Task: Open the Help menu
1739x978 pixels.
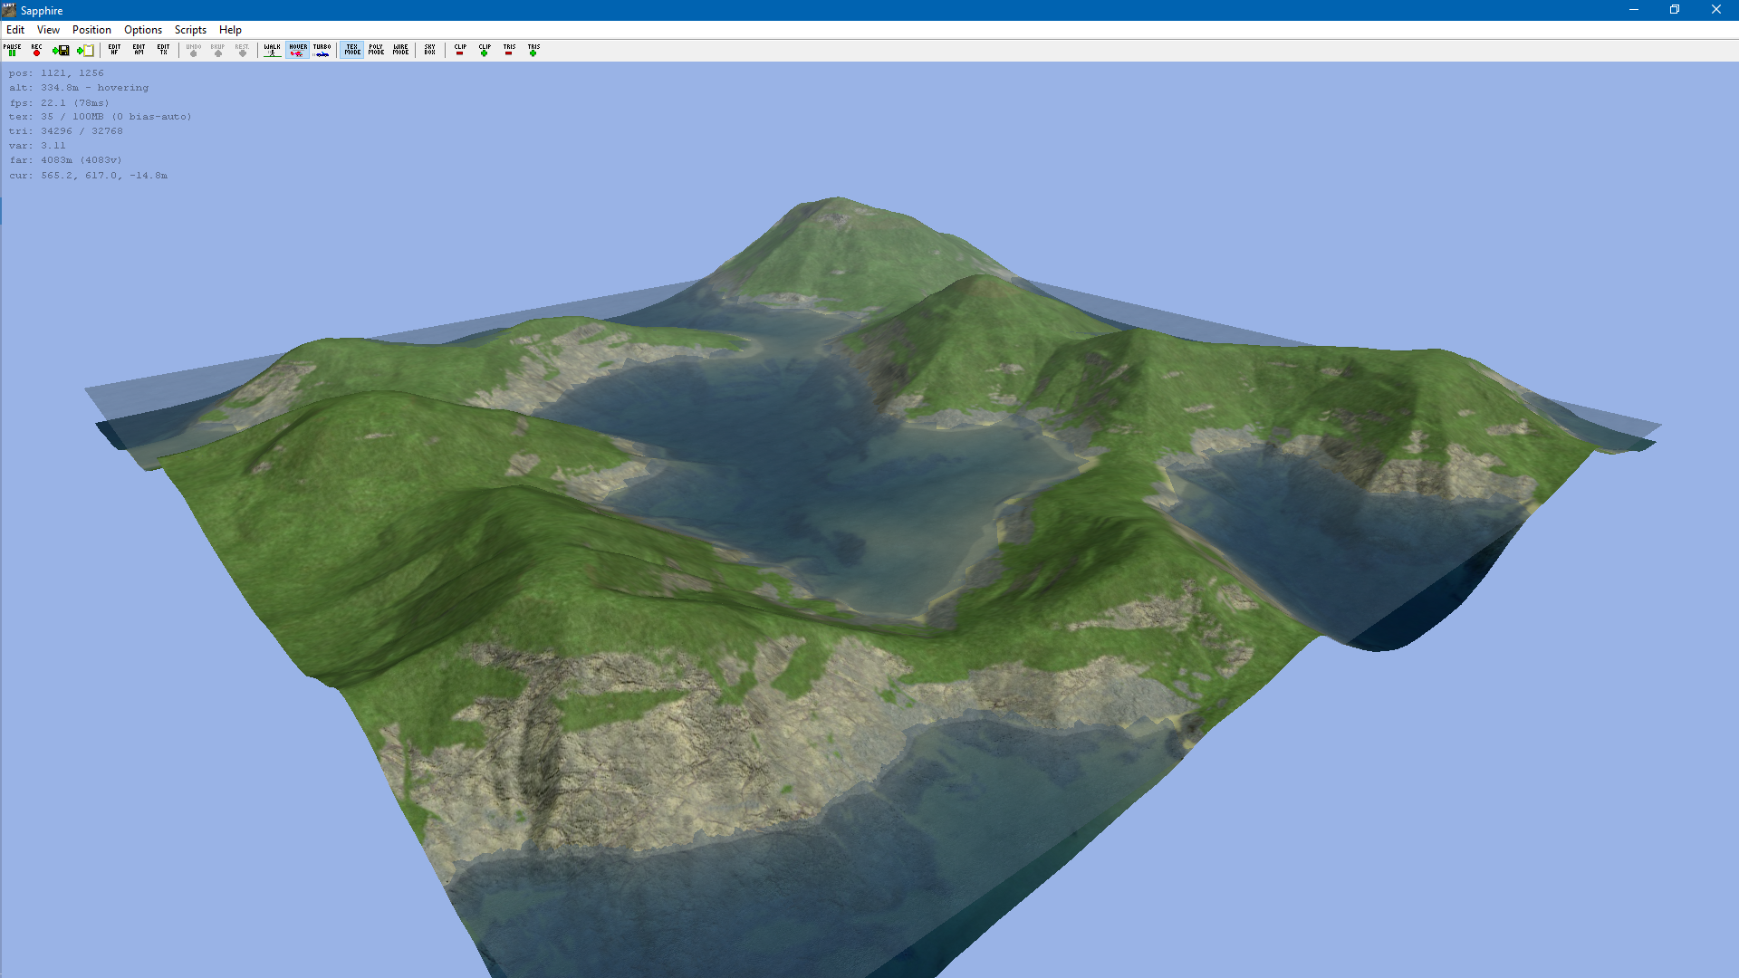Action: [230, 30]
